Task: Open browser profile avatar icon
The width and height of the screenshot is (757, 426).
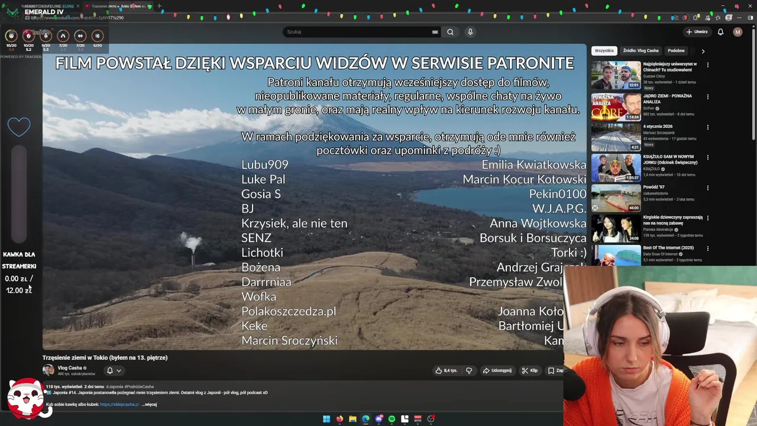Action: tap(729, 18)
